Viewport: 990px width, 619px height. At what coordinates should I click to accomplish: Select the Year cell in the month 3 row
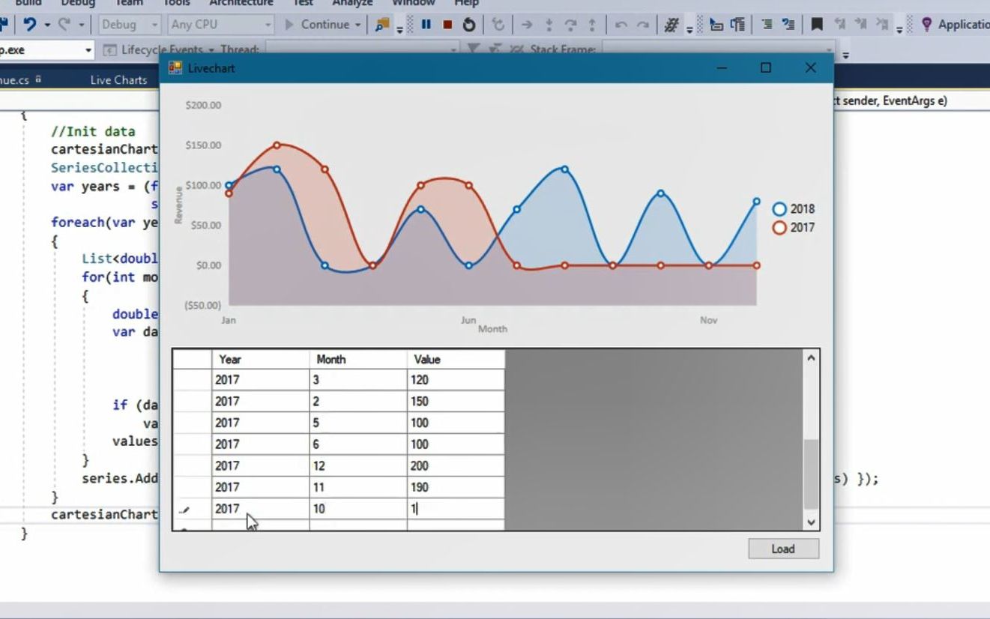point(261,380)
